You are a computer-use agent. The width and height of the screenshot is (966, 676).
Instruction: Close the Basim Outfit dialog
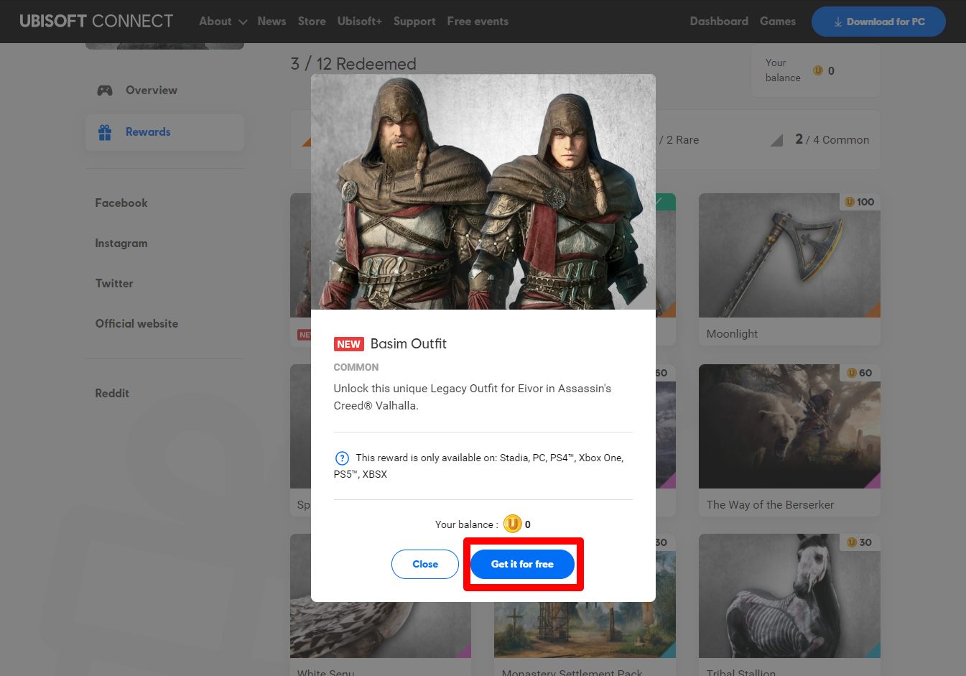tap(425, 564)
